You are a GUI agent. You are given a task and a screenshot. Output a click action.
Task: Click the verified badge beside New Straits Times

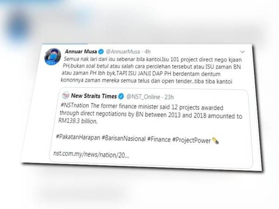point(121,97)
